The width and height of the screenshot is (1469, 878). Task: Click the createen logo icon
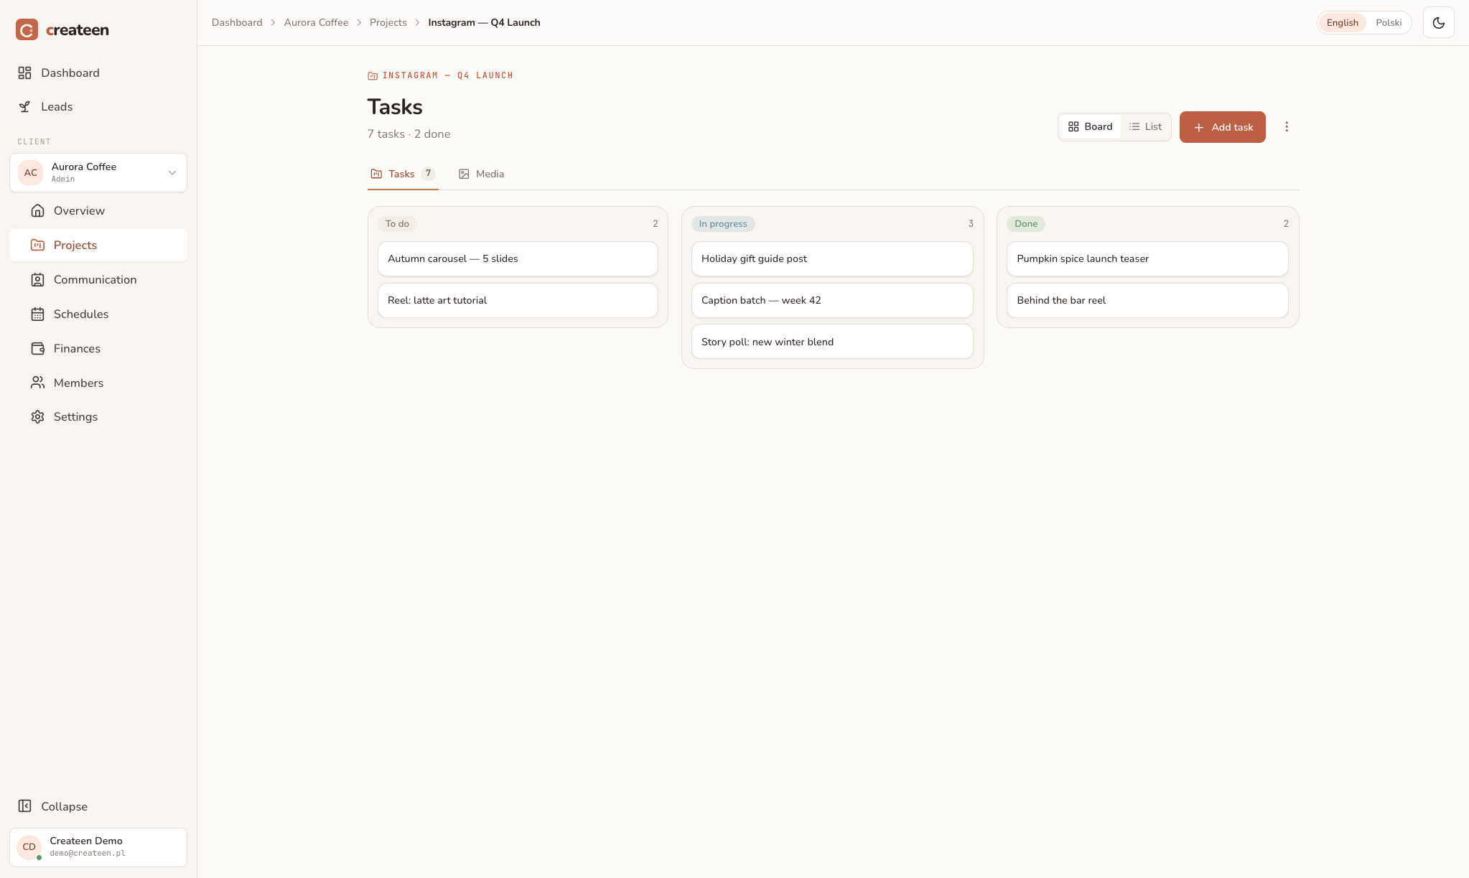pyautogui.click(x=27, y=29)
